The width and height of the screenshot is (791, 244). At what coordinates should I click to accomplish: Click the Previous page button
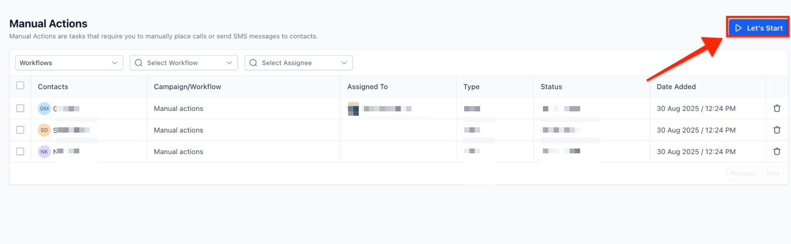(x=742, y=174)
